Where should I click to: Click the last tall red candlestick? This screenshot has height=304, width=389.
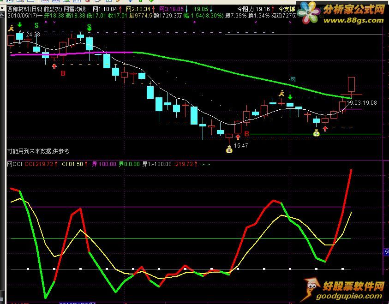pyautogui.click(x=351, y=84)
